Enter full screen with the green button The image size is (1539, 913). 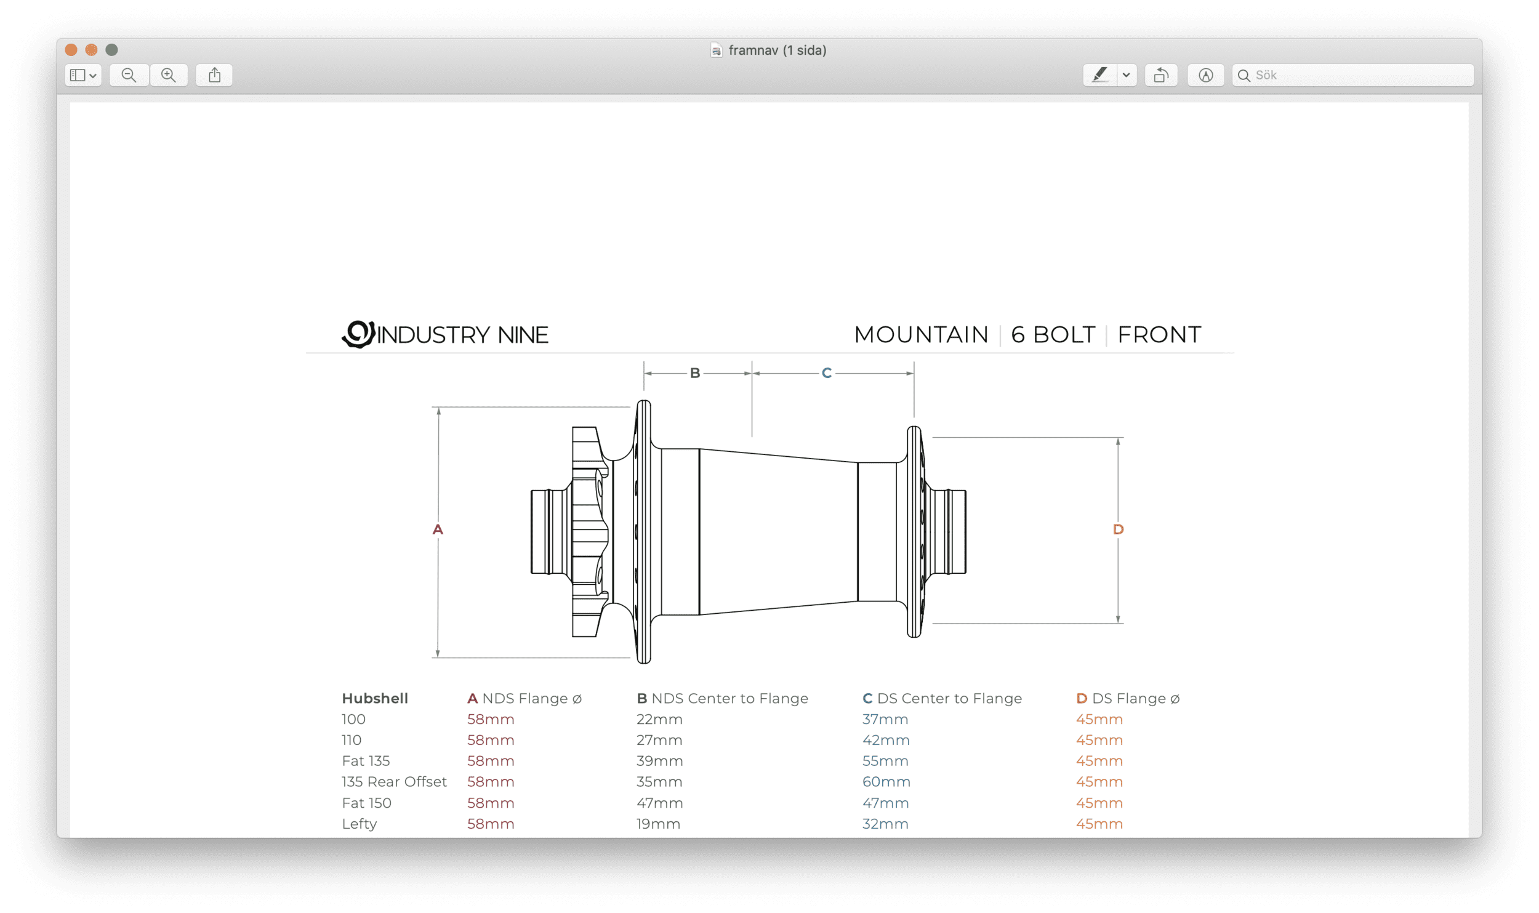111,50
